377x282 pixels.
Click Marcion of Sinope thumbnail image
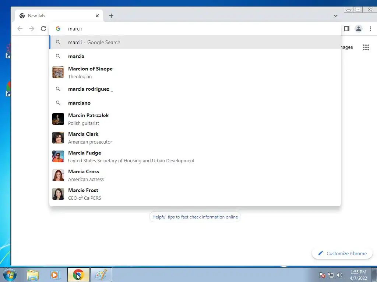58,72
